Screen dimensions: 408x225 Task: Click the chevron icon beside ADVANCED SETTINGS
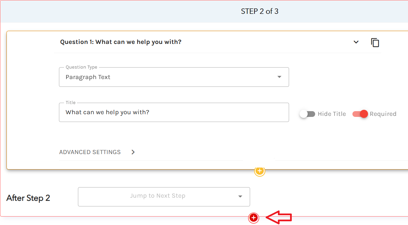coord(133,152)
